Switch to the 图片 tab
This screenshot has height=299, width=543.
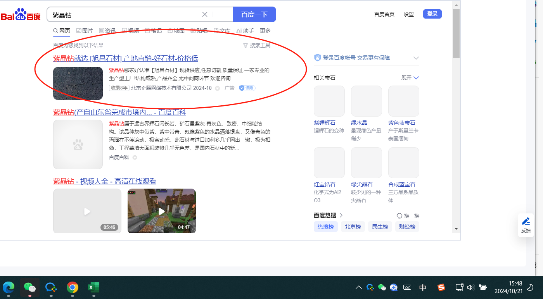[x=85, y=31]
